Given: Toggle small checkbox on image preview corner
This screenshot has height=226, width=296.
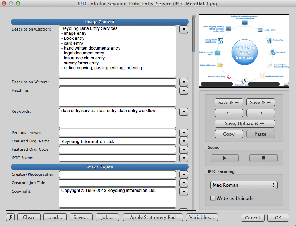Looking at the screenshot, I should [286, 84].
